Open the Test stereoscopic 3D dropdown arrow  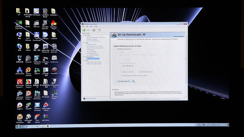click(x=133, y=81)
